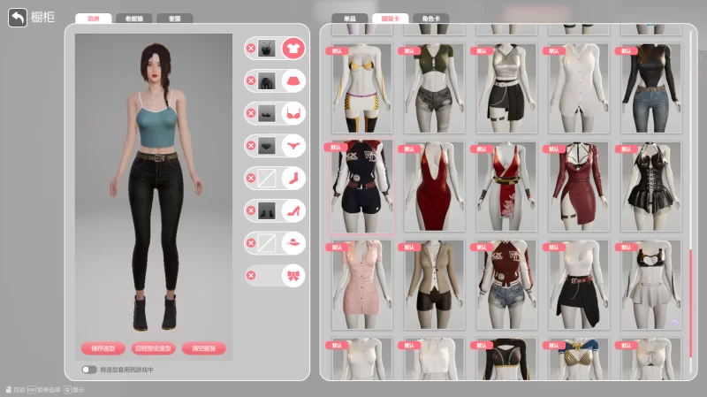Select the navy varsity jacket outfit card
This screenshot has width=707, height=397.
362,187
